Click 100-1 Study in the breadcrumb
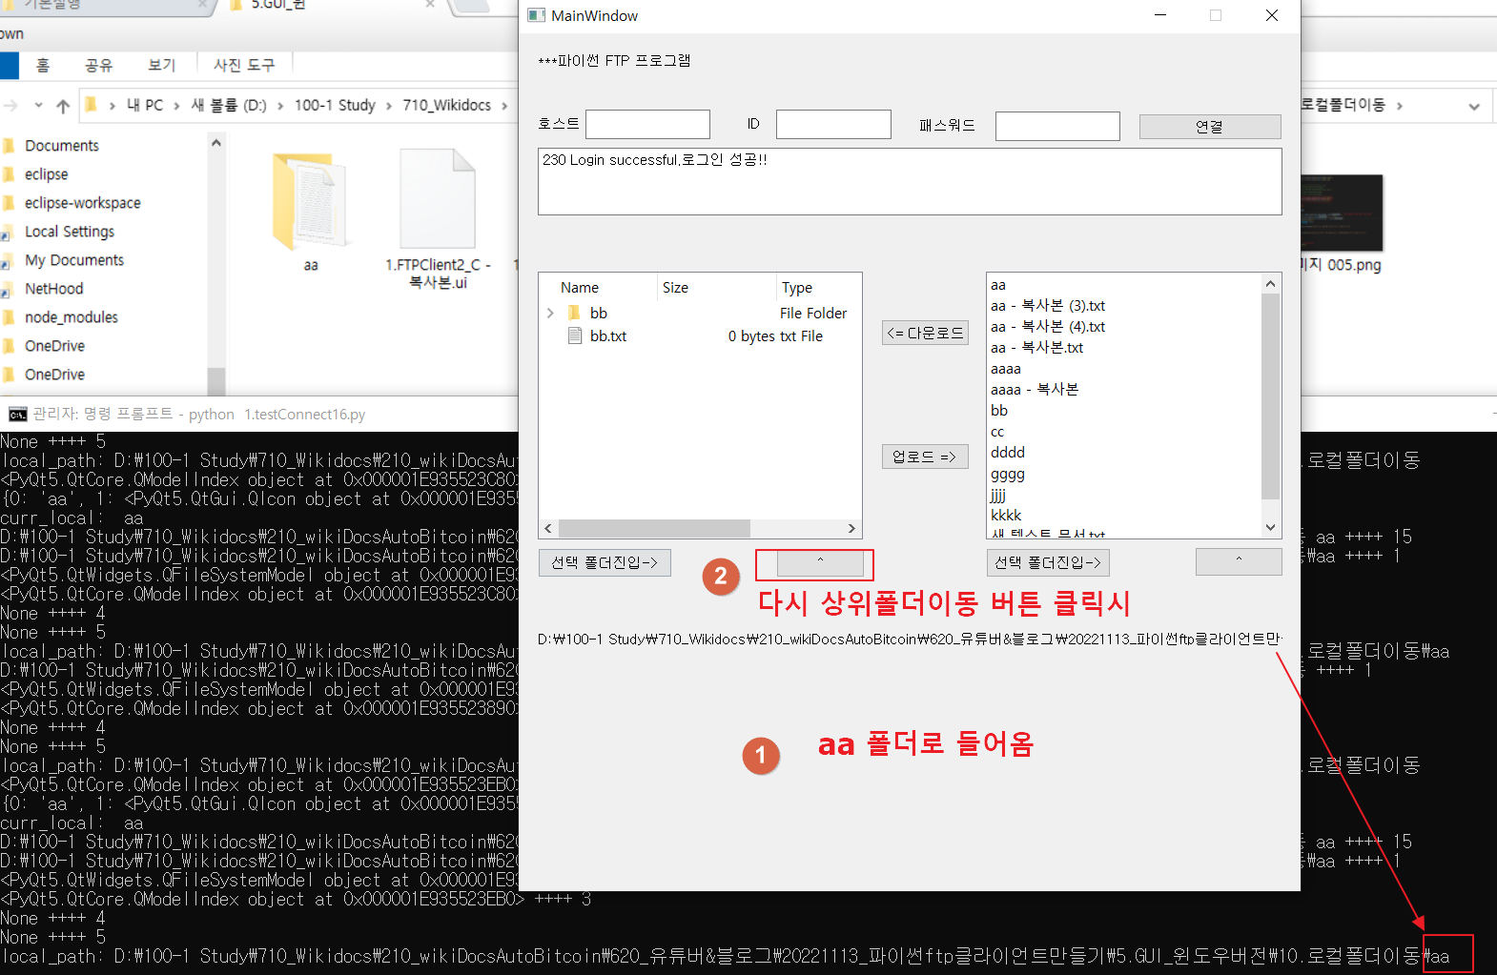Screen dimensions: 1497x975 click(x=335, y=105)
